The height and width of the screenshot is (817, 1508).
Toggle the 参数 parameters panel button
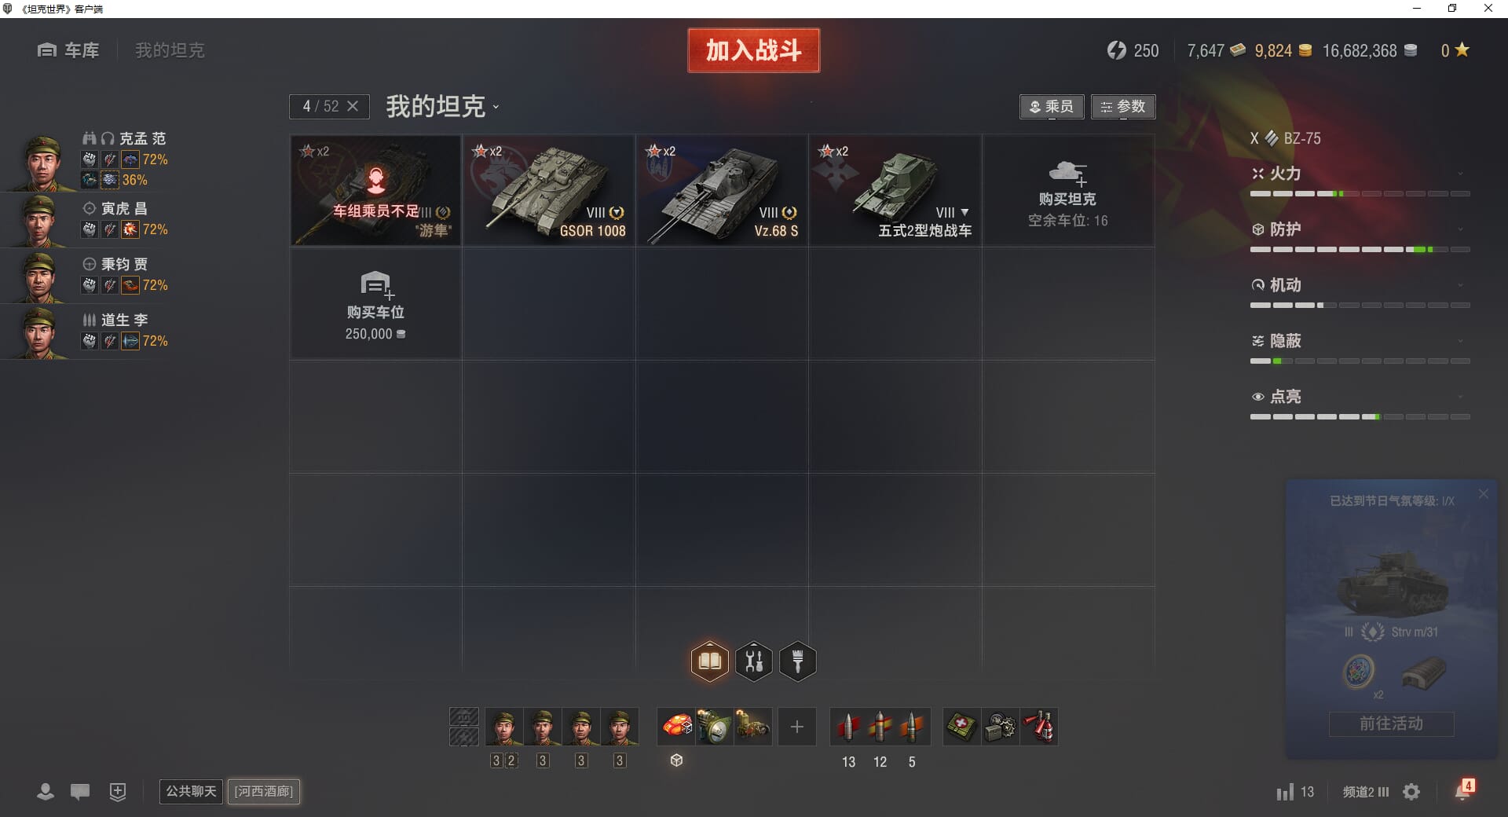pos(1123,107)
